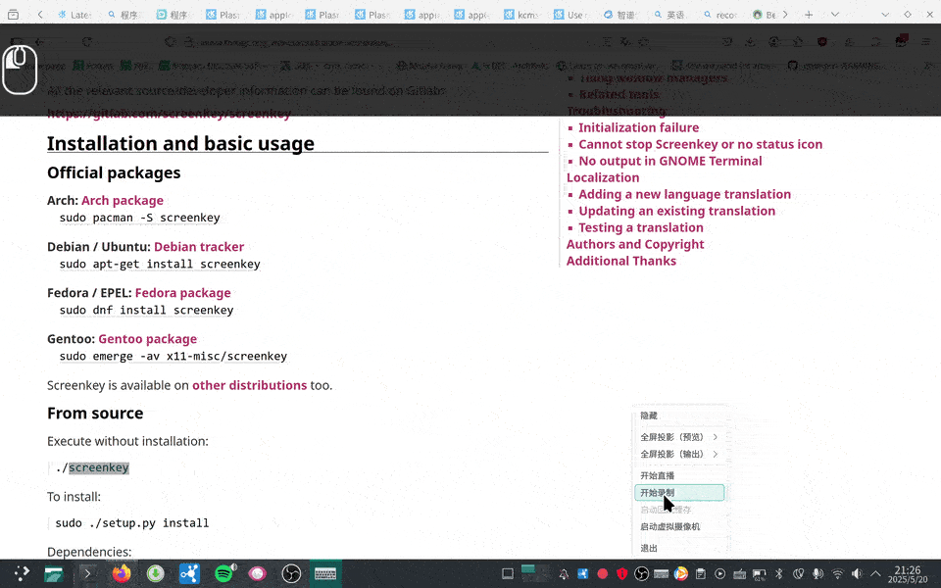941x588 pixels.
Task: Jump to 'Updating an existing translation'
Action: [676, 212]
